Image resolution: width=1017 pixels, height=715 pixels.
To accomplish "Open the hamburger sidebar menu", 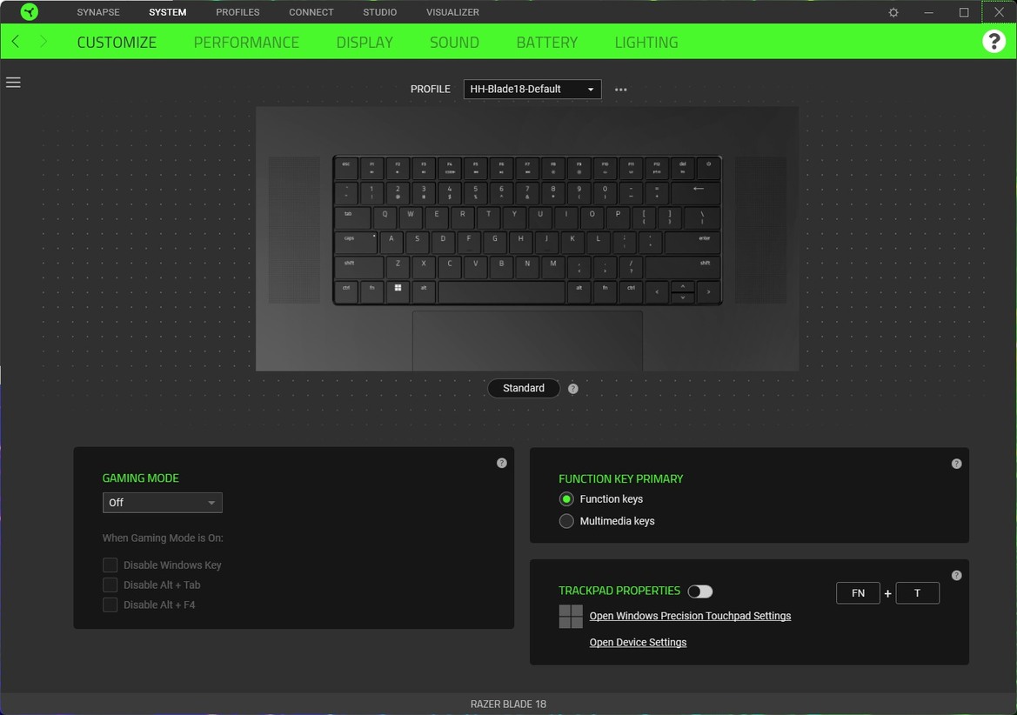I will (x=13, y=83).
